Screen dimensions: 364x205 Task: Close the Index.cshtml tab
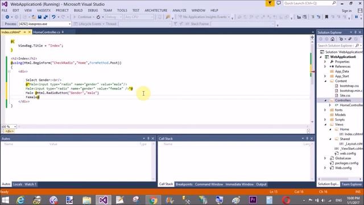click(x=30, y=32)
